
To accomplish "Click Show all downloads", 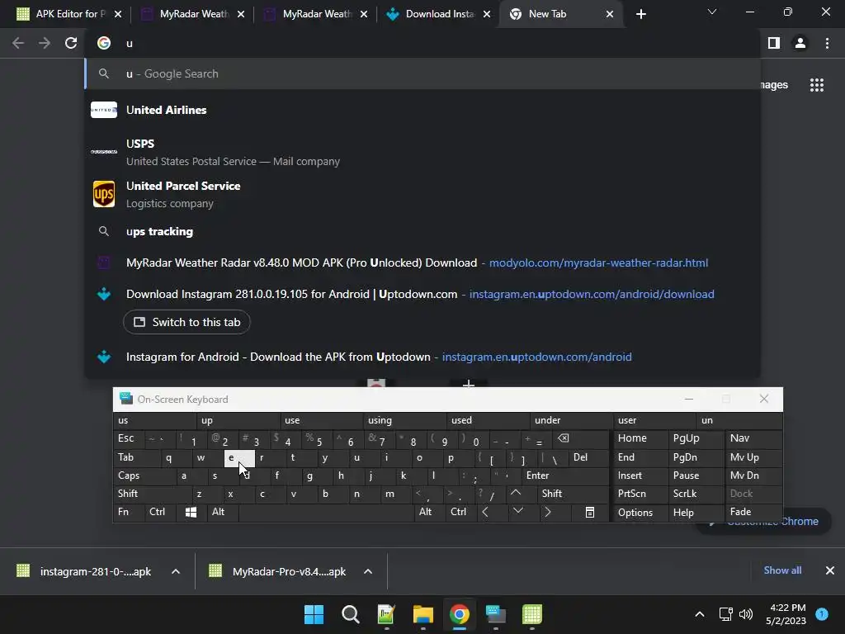I will tap(782, 570).
